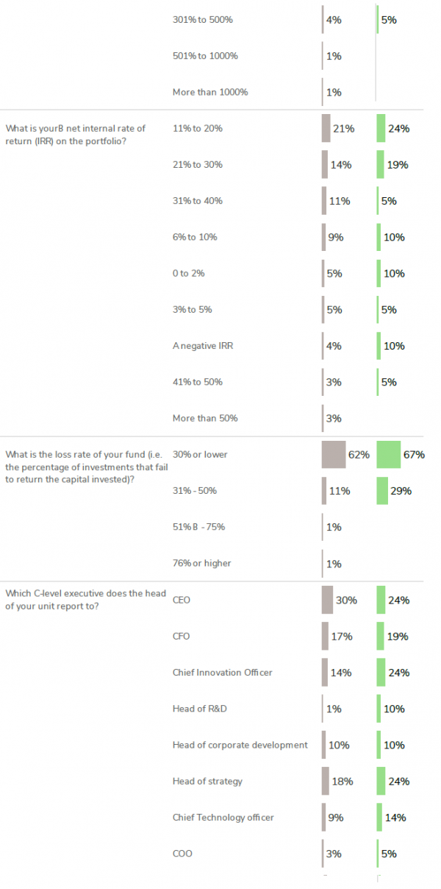This screenshot has width=441, height=889.
Task: Click the green 29% bar for "31% - 50%"
Action: coord(381,491)
